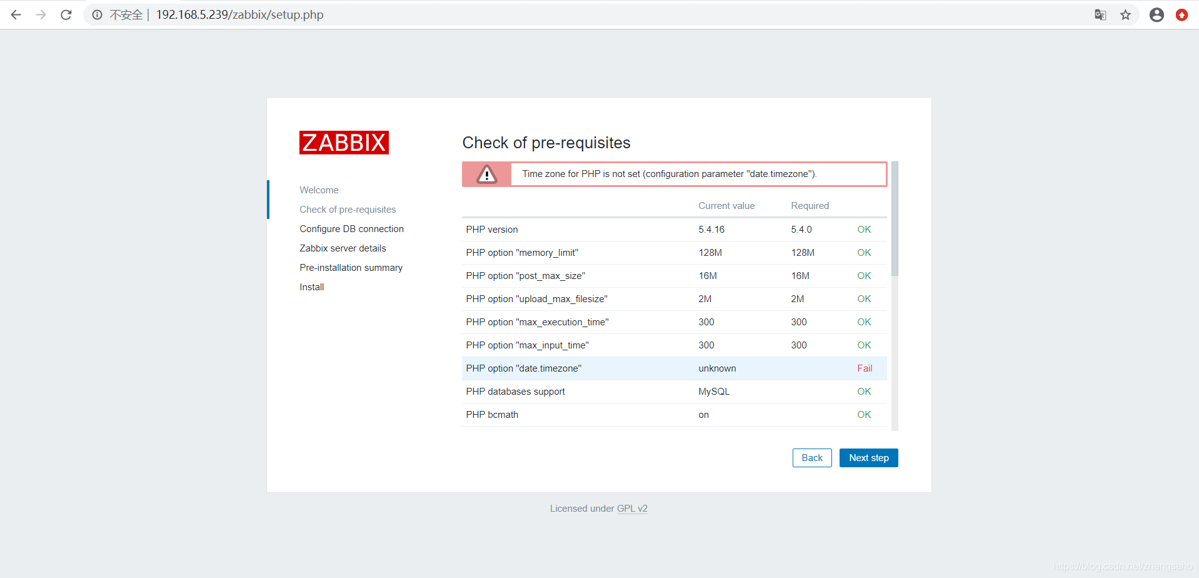
Task: Select Pre-installation summary step
Action: (351, 268)
